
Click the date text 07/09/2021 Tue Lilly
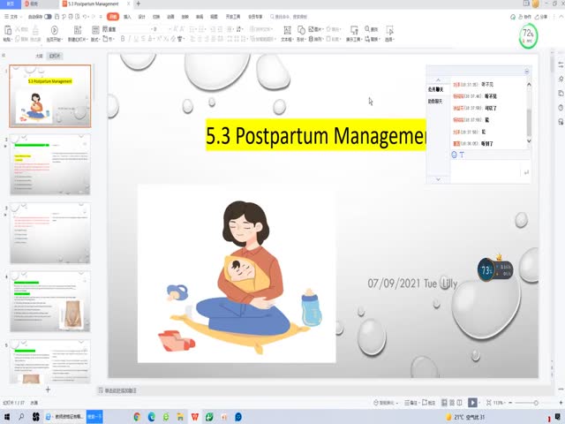(412, 284)
